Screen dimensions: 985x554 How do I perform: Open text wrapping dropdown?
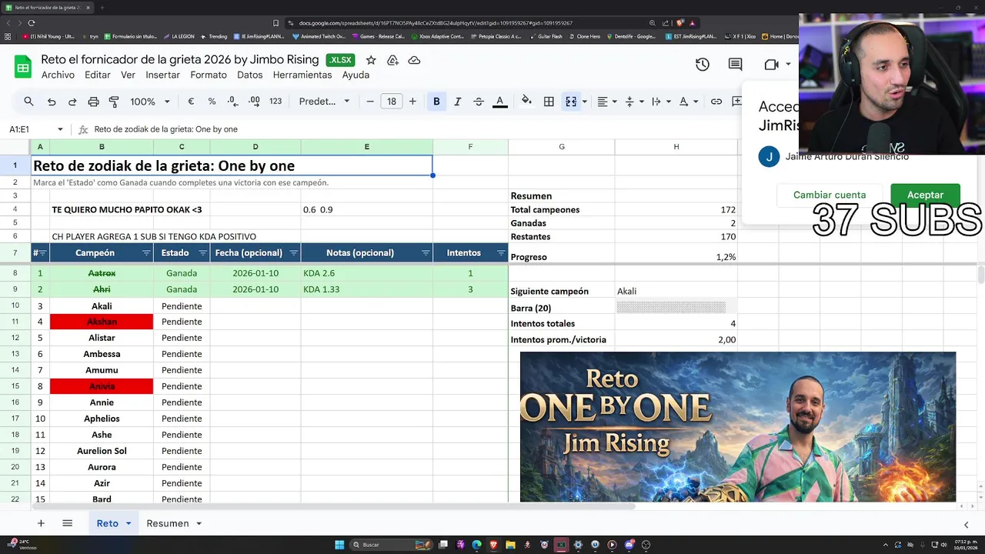click(660, 102)
